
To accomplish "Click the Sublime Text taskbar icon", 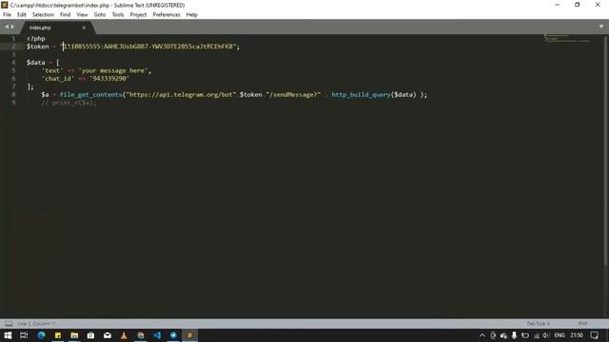I will point(190,335).
